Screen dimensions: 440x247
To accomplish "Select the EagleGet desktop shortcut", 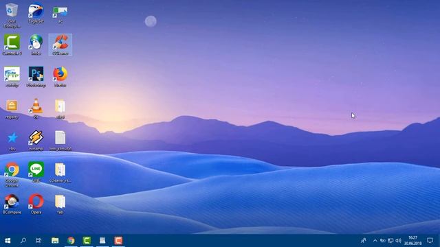I will tap(36, 13).
